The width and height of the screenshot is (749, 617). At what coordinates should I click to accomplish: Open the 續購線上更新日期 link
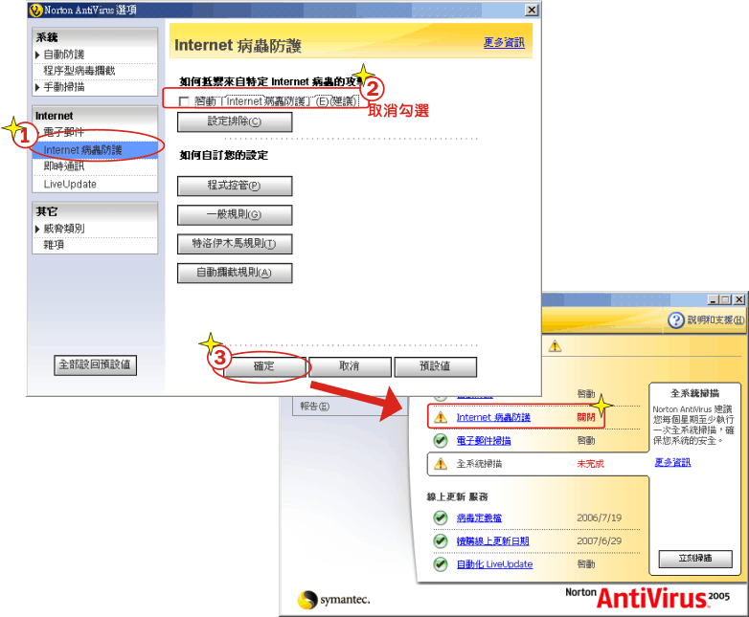pyautogui.click(x=493, y=541)
